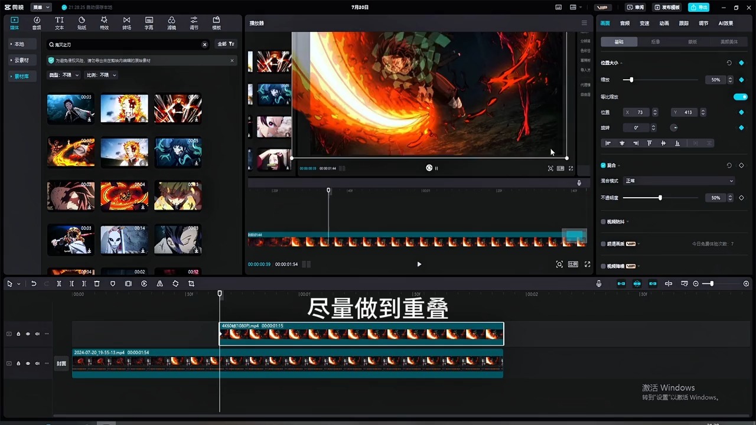Screen dimensions: 756x425
Task: Open the 菜单 menu dropdown
Action: tap(41, 7)
